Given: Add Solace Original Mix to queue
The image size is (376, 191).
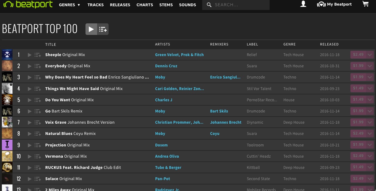Looking at the screenshot, I should pyautogui.click(x=38, y=179).
